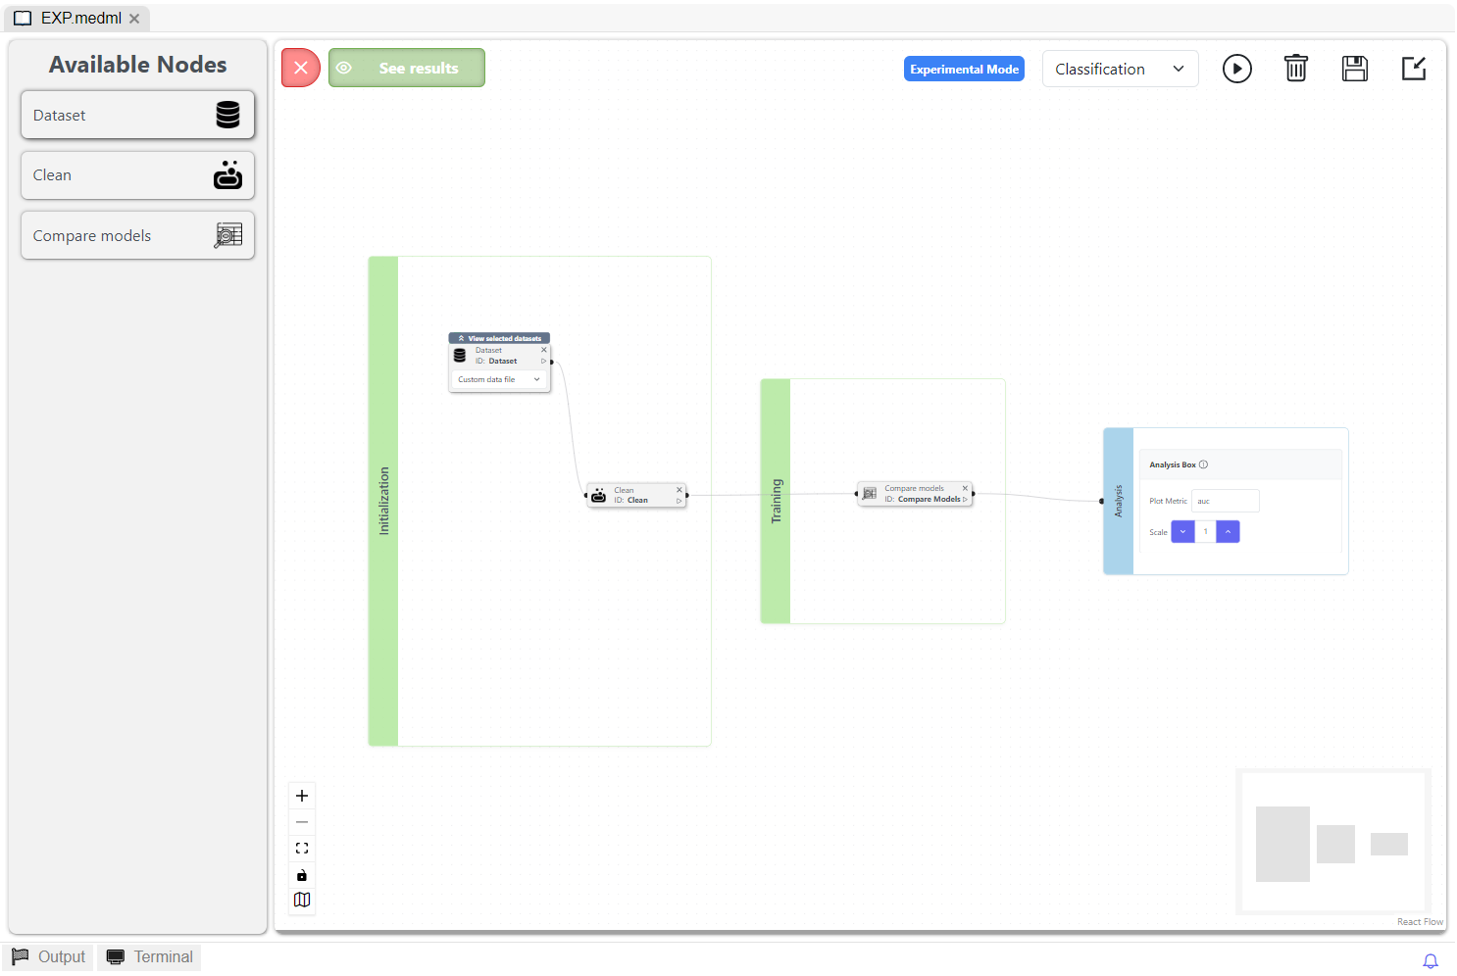Toggle the Experimental Mode badge
Screen dimensions: 1457x976
click(x=964, y=70)
